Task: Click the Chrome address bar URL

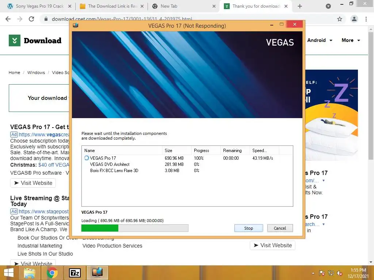Action: tap(122, 19)
